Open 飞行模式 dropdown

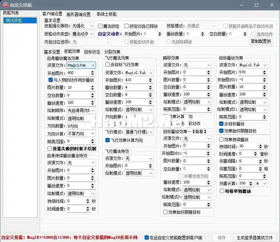139,132
